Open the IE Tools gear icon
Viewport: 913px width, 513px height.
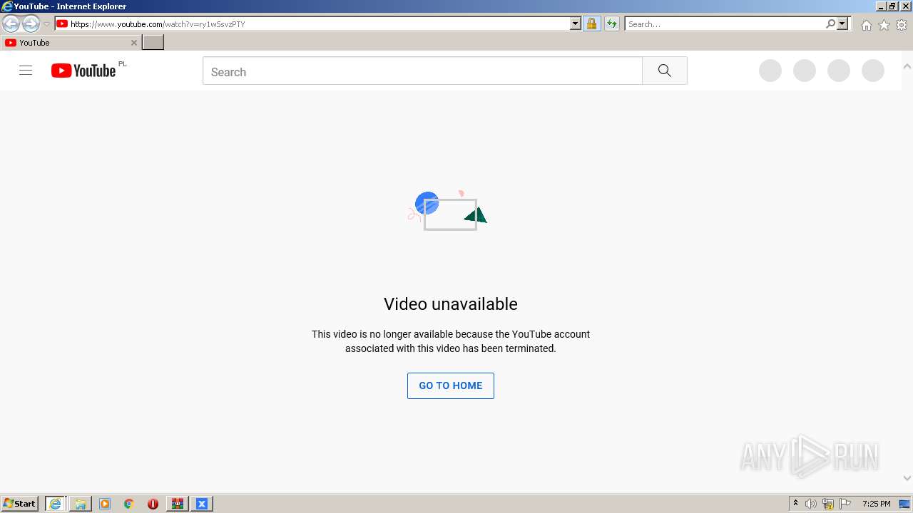click(902, 25)
